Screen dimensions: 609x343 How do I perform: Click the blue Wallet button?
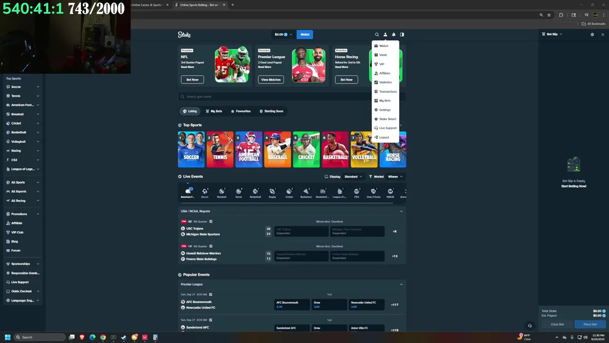(305, 34)
